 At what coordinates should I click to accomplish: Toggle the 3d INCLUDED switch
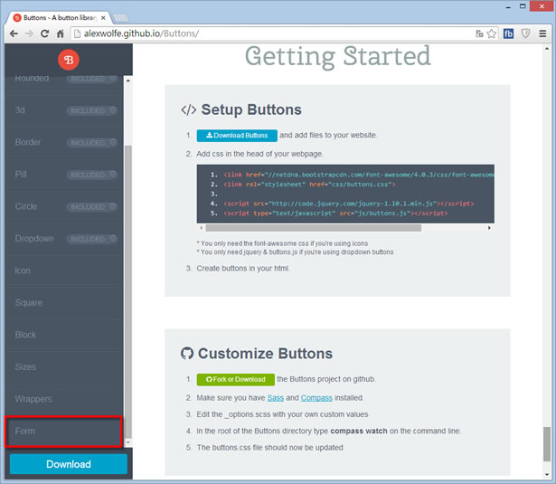pos(91,110)
